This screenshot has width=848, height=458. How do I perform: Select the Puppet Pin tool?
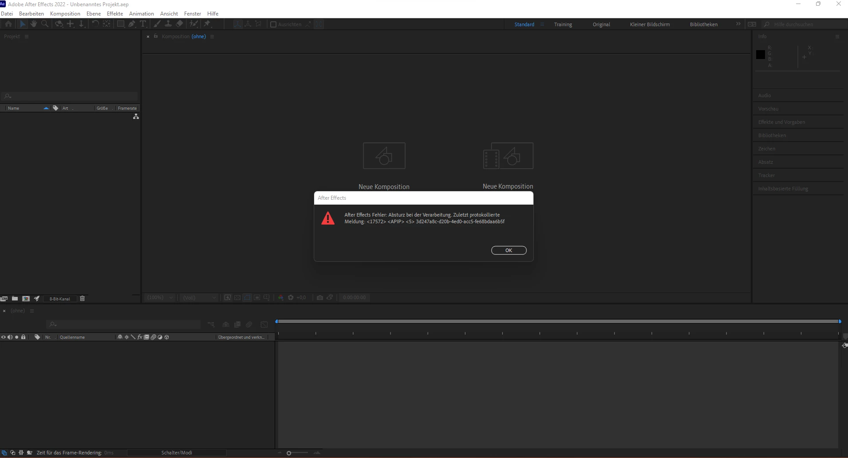pos(207,24)
